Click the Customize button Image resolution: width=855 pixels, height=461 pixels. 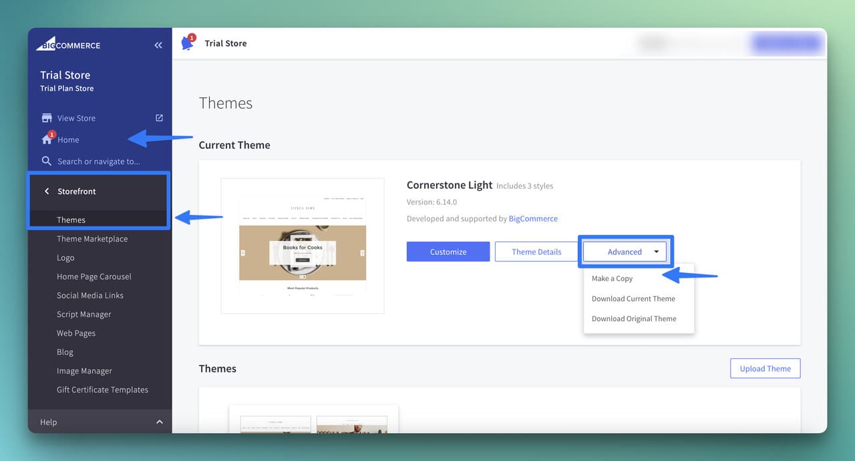(x=448, y=252)
